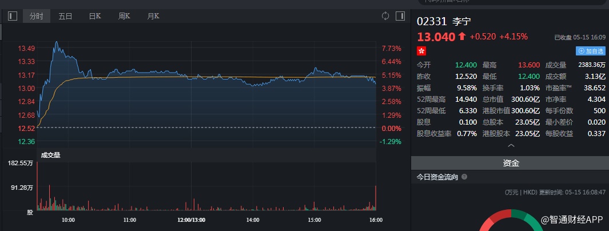Click the 加自选 add-to-watchlist button
609x231 pixels.
[590, 51]
